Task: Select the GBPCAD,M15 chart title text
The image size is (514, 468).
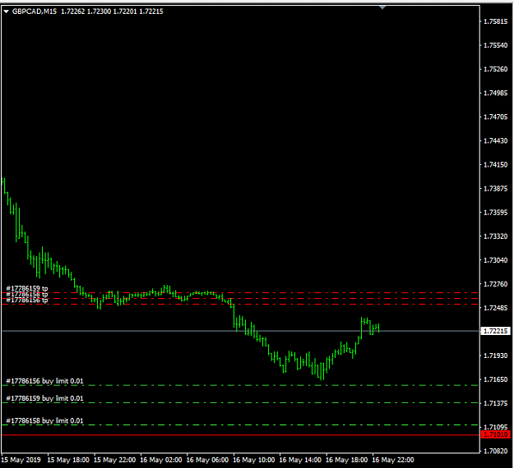Action: (x=34, y=11)
